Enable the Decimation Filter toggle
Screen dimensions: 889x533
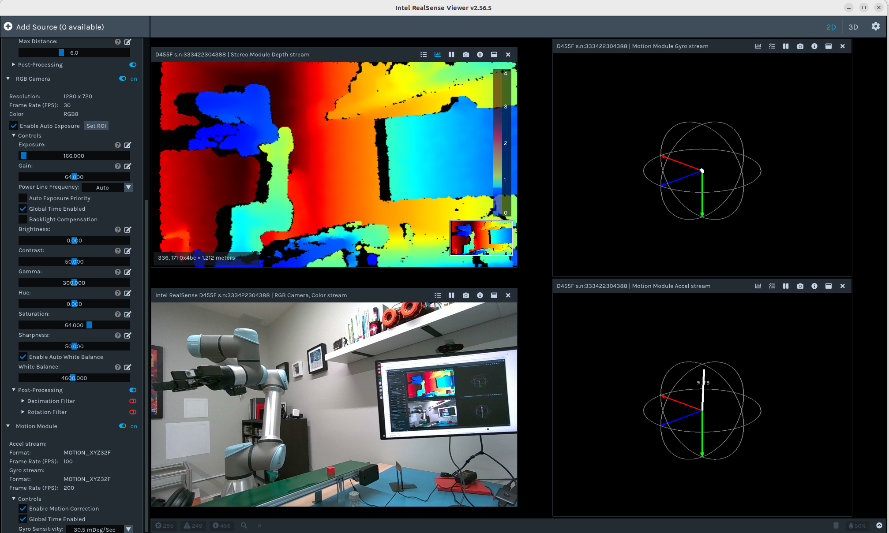point(132,401)
